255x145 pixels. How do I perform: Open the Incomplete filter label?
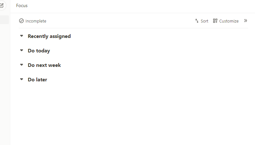click(x=36, y=21)
